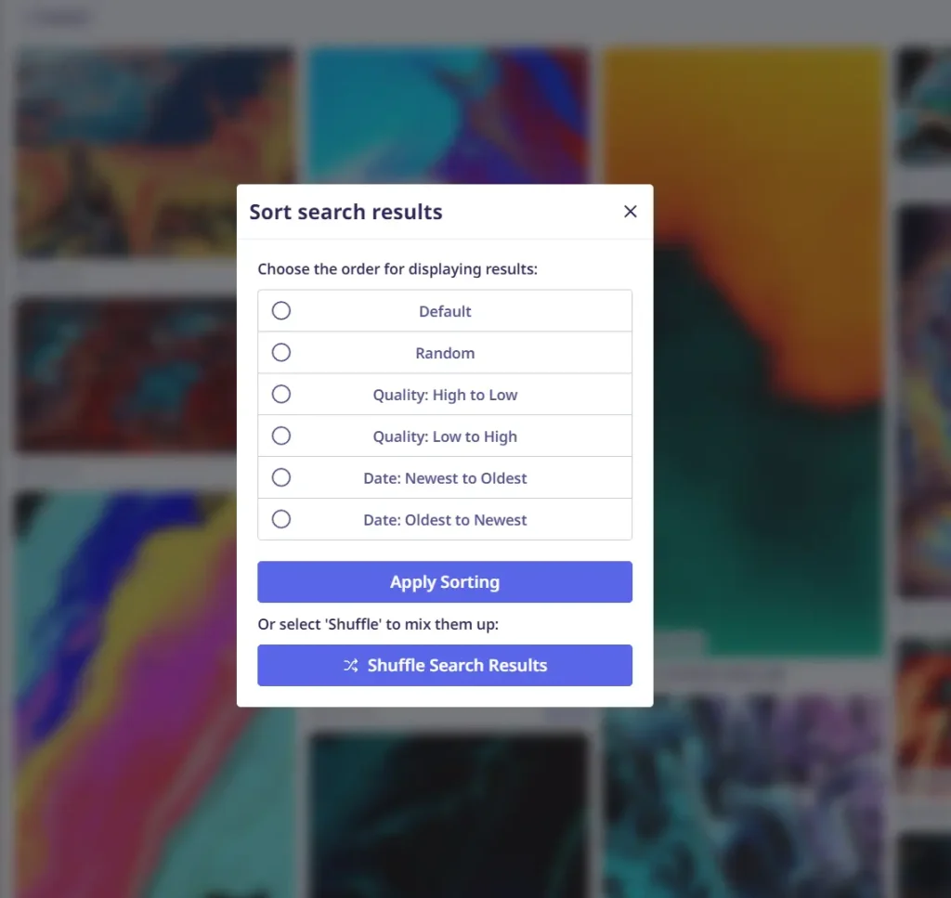Click the shuffle icon inside the Shuffle button
951x898 pixels.
tap(351, 665)
